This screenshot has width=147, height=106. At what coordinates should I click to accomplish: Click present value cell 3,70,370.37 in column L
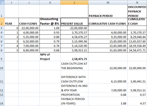tap(74, 32)
